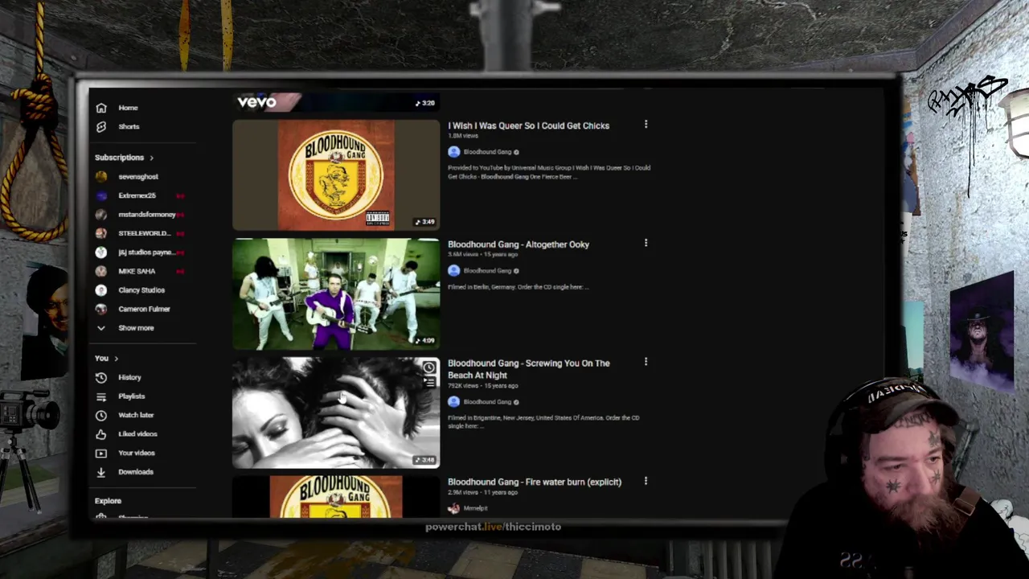The image size is (1029, 579).
Task: Open Cameron Fulmer channel avatar
Action: (x=100, y=309)
